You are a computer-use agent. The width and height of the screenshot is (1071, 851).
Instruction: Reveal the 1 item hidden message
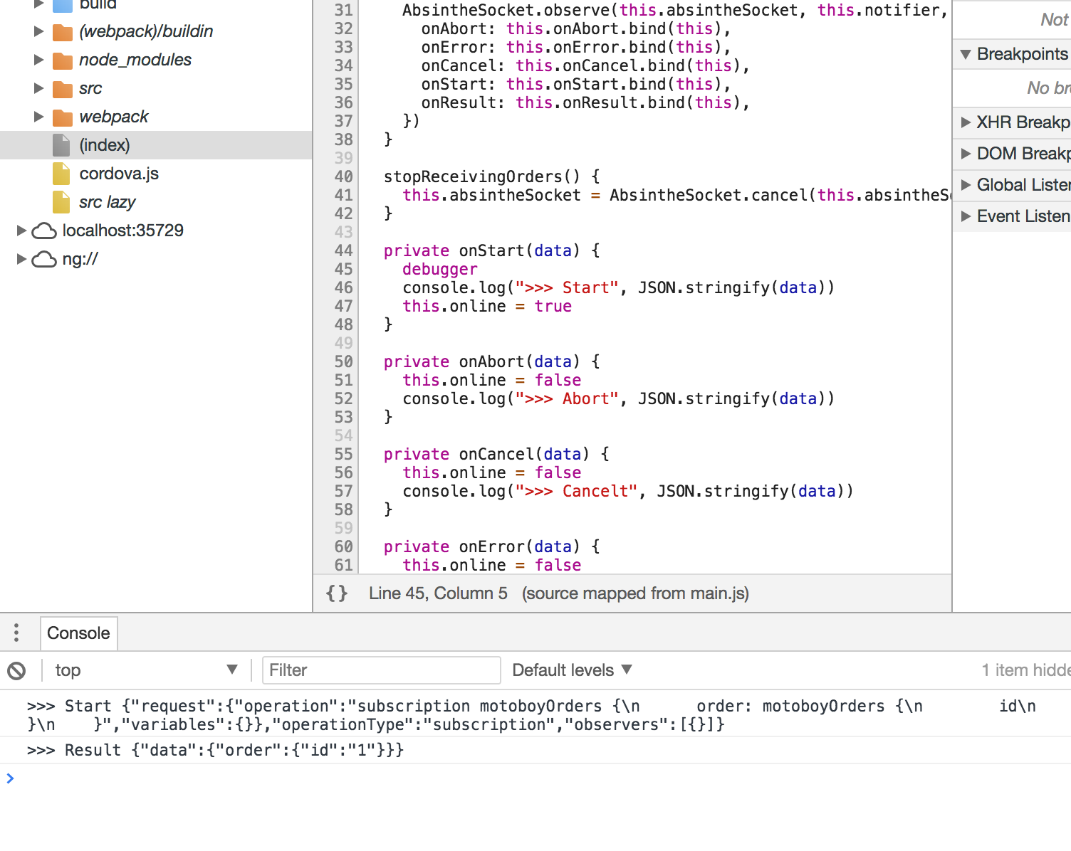tap(1025, 670)
